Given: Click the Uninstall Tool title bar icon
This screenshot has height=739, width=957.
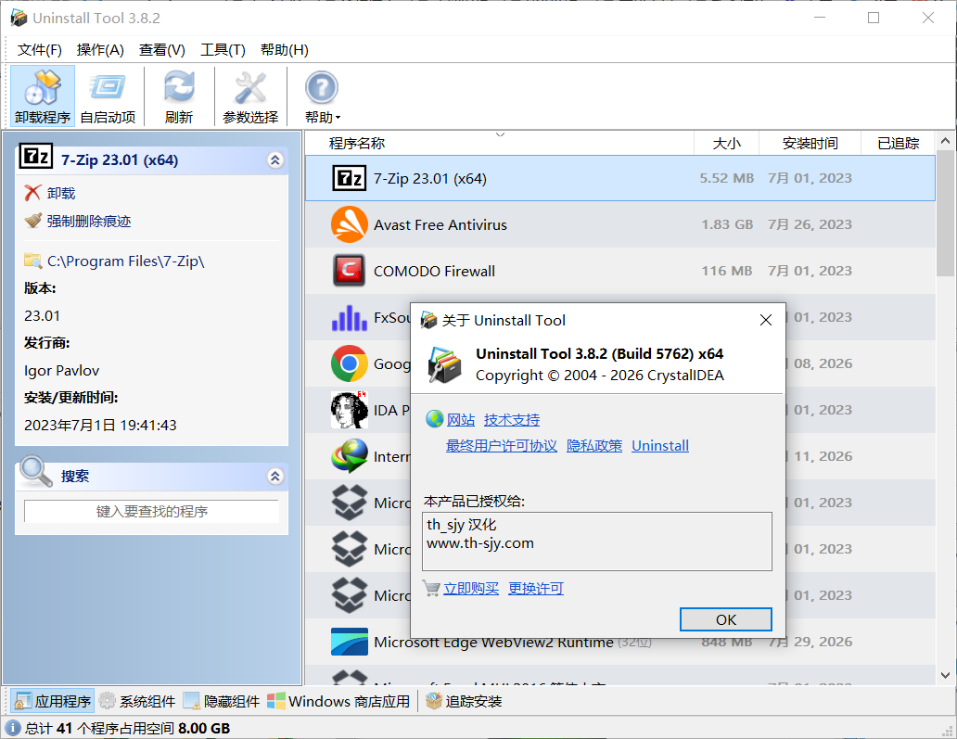Looking at the screenshot, I should (19, 19).
